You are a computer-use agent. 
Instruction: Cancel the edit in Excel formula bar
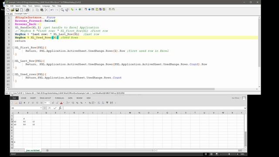pos(50,108)
